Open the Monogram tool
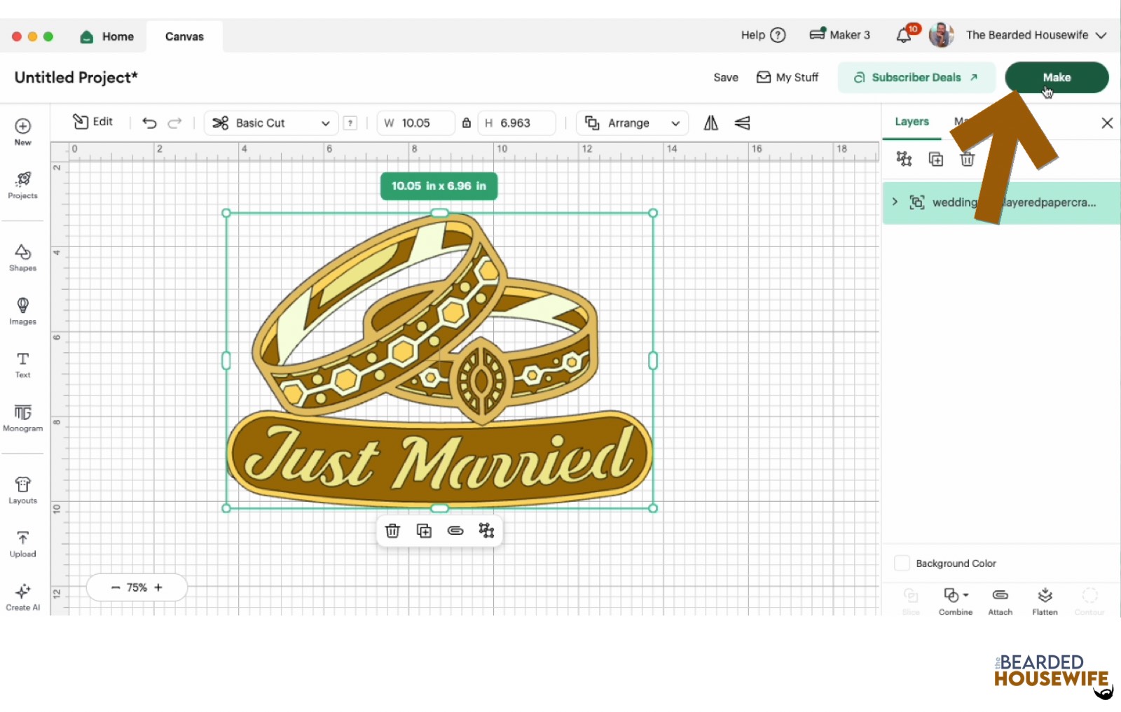 [x=22, y=417]
